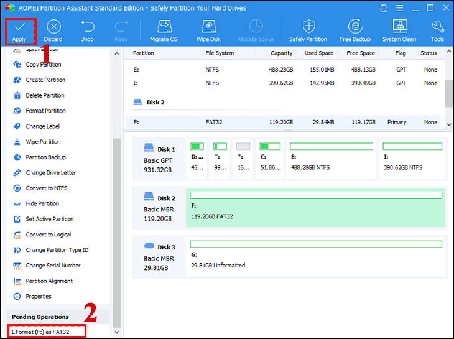The image size is (454, 339).
Task: Open the Migrate OS wizard
Action: tap(164, 31)
